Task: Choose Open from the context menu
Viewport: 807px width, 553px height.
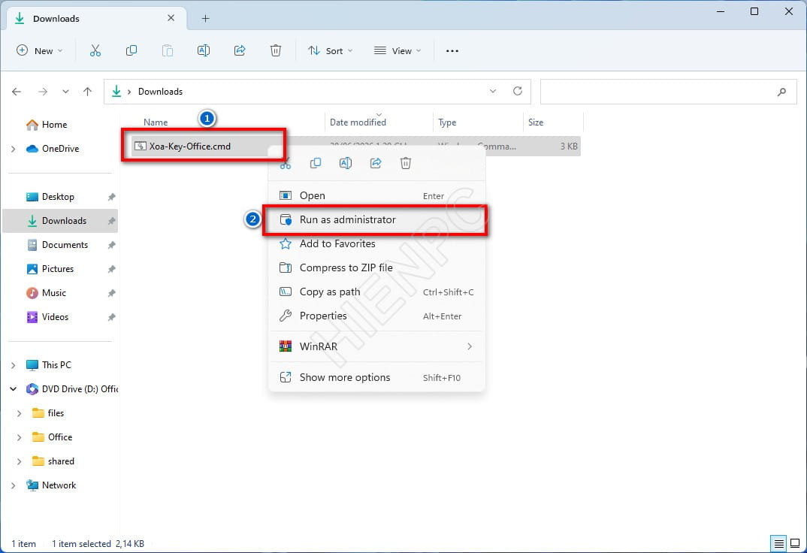Action: pos(376,195)
